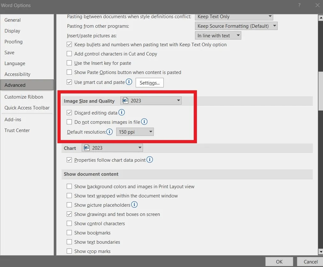Open Default resolution 150 ppi dropdown
The image size is (323, 267).
(x=135, y=132)
